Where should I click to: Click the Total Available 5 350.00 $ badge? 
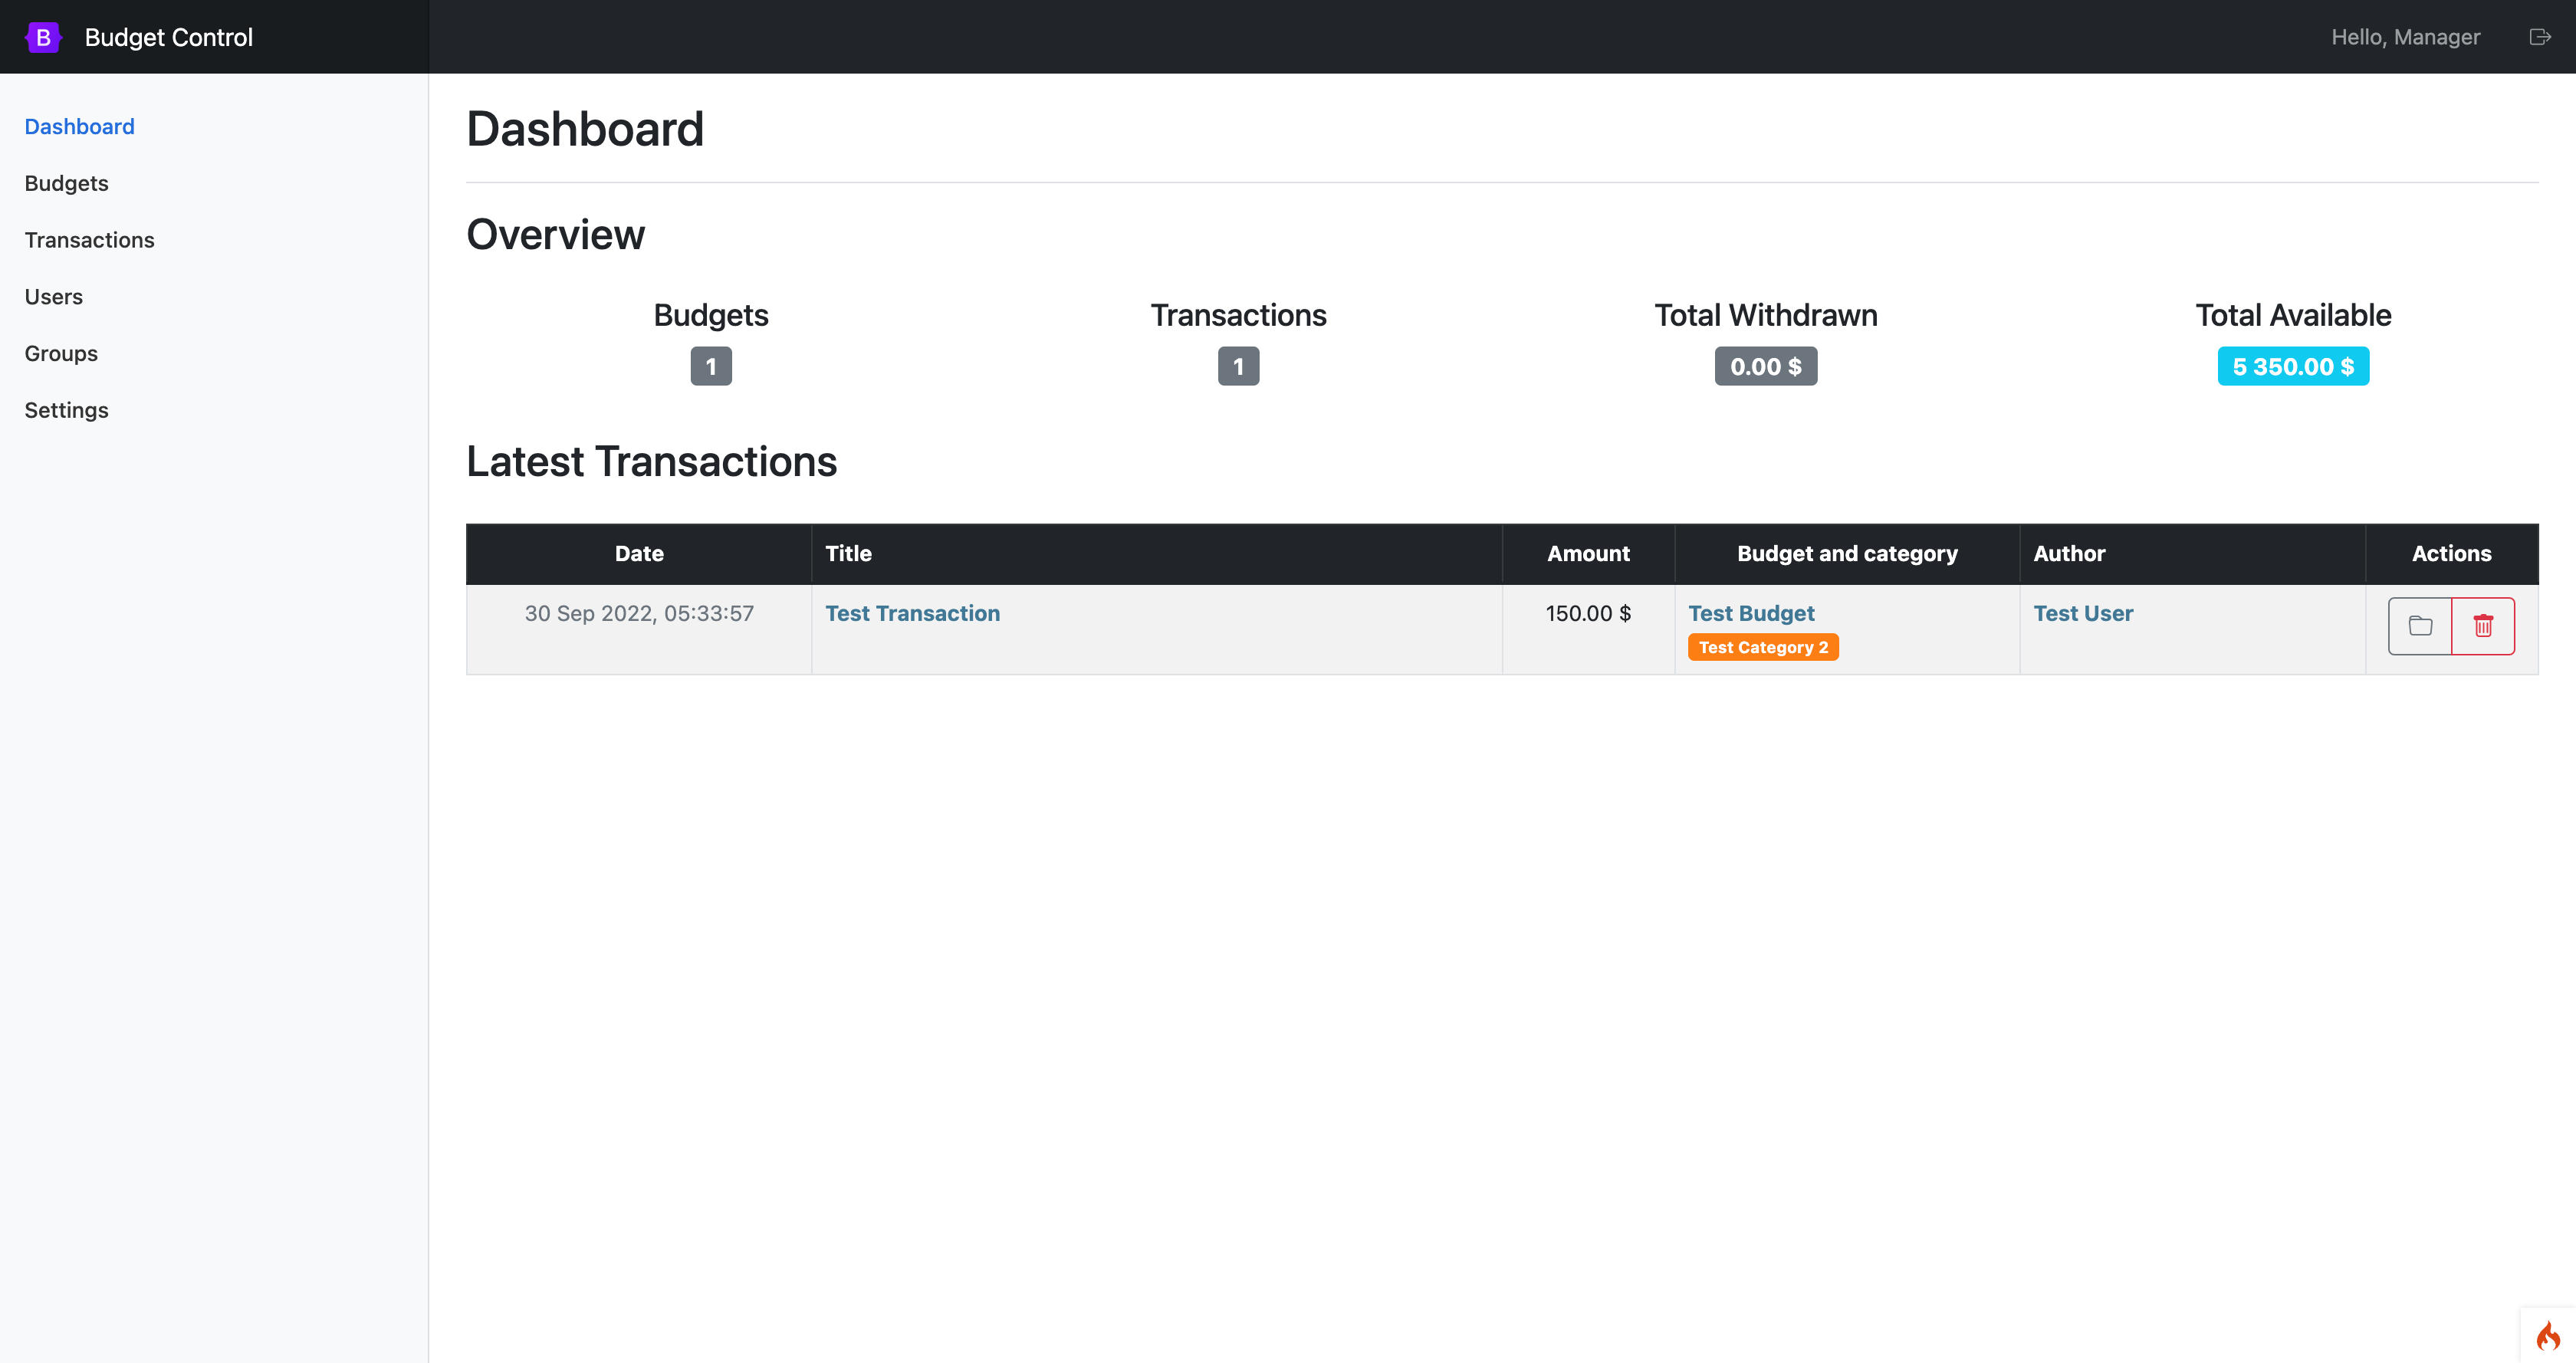[x=2292, y=366]
